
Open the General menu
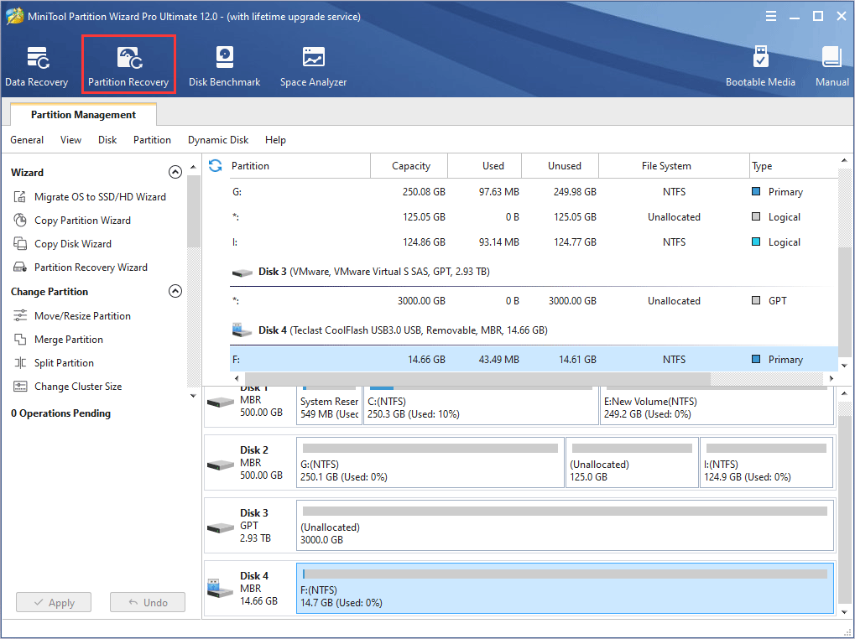(x=27, y=140)
